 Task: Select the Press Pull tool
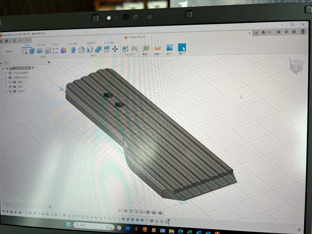[x=73, y=50]
